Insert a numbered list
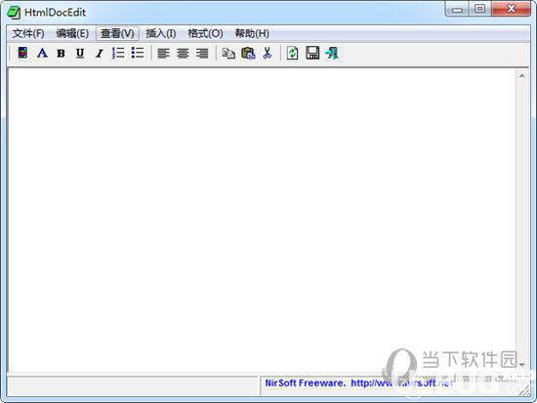Image resolution: width=537 pixels, height=403 pixels. click(x=118, y=53)
